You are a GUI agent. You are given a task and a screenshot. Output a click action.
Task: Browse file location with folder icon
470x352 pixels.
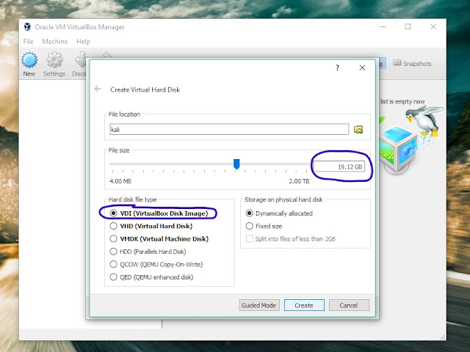(358, 130)
